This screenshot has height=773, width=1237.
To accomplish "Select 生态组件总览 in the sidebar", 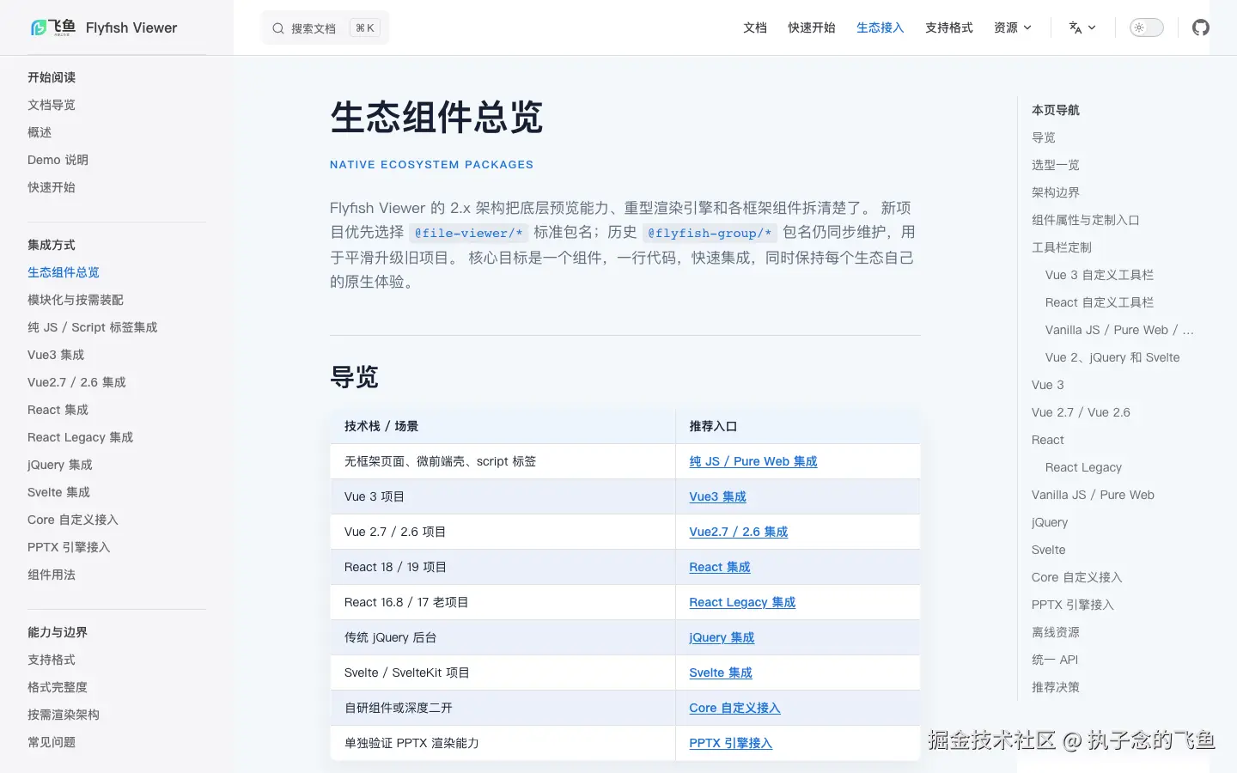I will [x=64, y=272].
